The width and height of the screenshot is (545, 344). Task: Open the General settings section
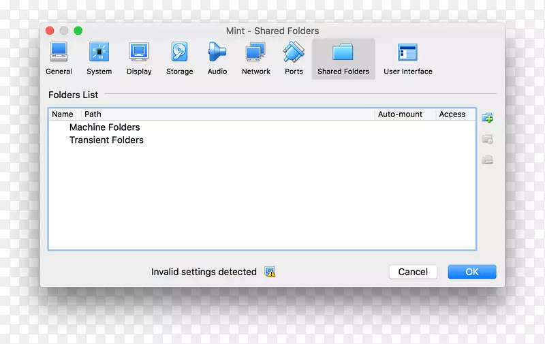(59, 58)
